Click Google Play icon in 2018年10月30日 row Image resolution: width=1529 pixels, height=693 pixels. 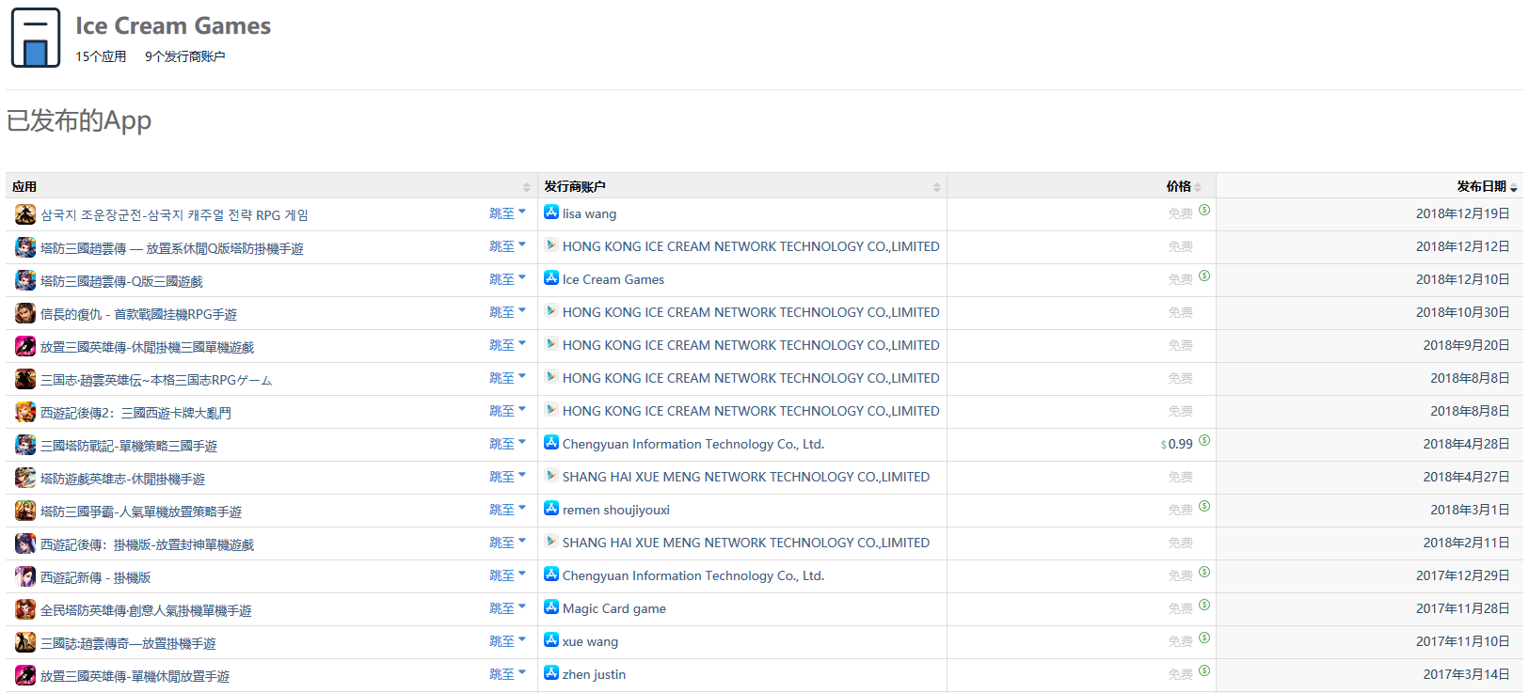(551, 311)
